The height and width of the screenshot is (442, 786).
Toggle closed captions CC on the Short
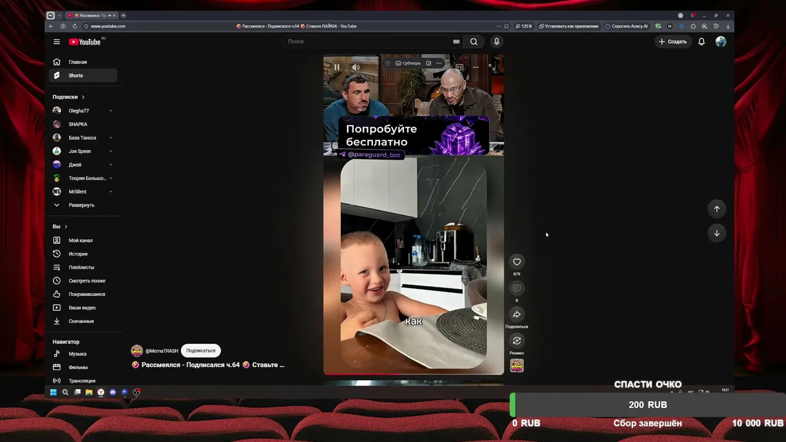[459, 67]
